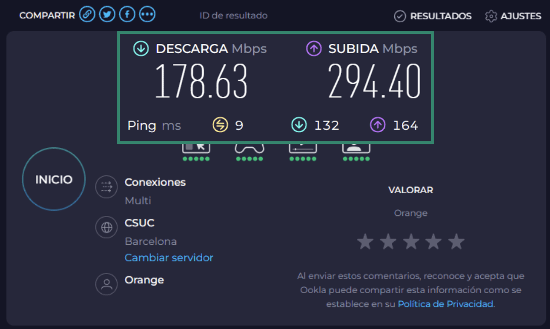Click the ID de resultado field

234,16
